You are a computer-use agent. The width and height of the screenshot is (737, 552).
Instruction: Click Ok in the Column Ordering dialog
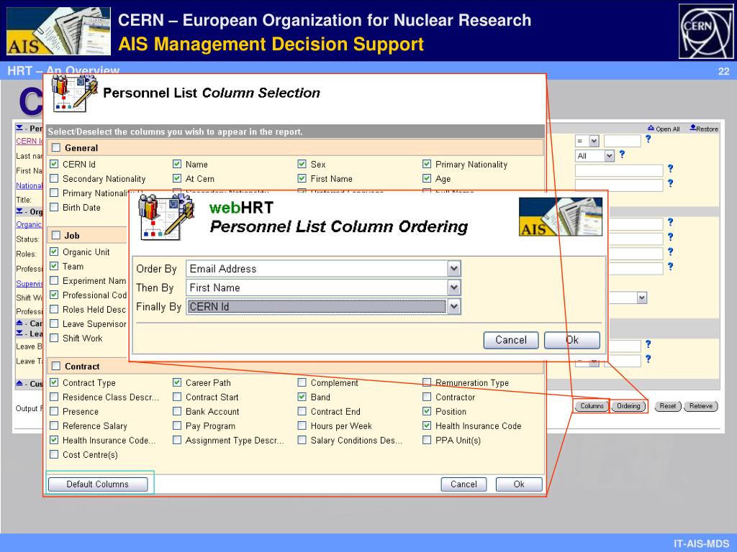572,340
